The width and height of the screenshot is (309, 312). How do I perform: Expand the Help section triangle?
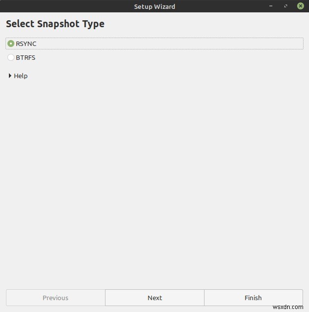pos(10,76)
